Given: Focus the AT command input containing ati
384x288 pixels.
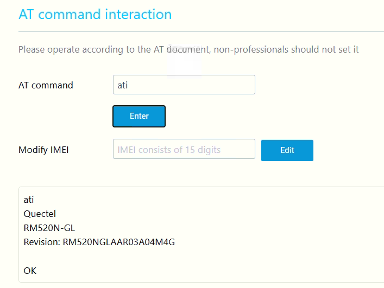Looking at the screenshot, I should point(184,85).
